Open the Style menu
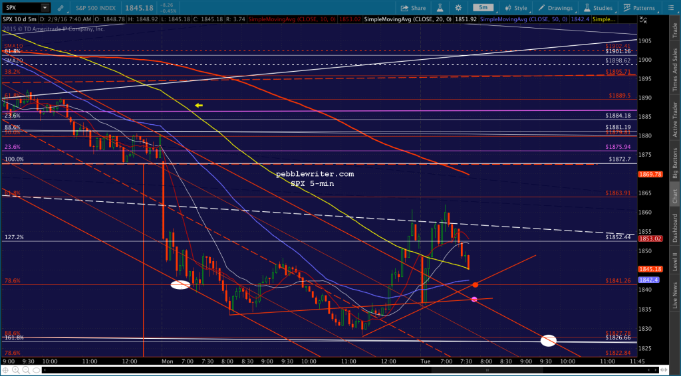The height and width of the screenshot is (376, 681). point(516,8)
